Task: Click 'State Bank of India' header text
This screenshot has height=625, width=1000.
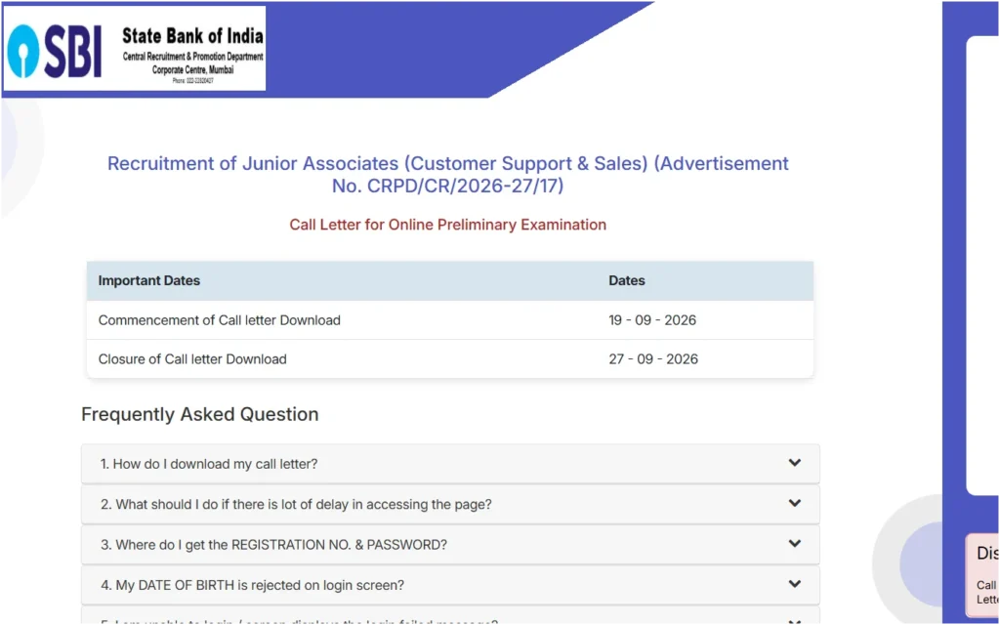Action: pos(192,36)
